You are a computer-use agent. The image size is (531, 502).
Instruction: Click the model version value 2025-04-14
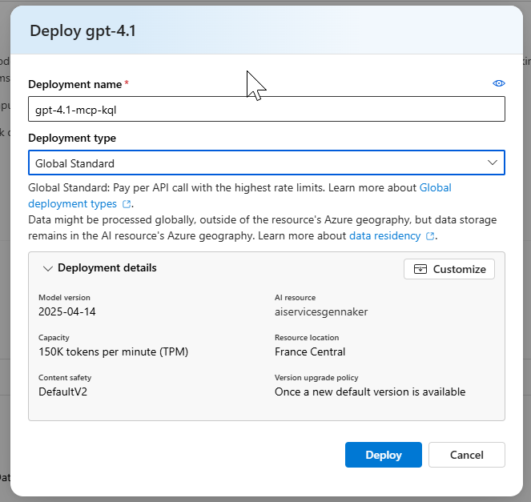pos(67,311)
